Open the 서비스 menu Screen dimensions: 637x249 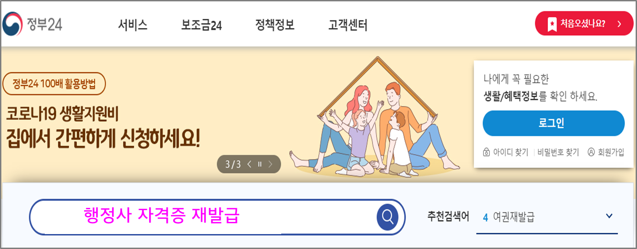[x=133, y=25]
